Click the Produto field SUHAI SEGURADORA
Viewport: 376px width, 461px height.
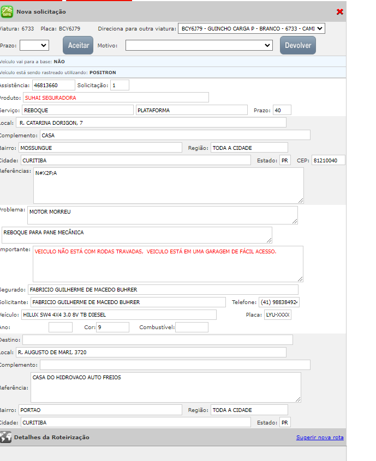pos(116,98)
